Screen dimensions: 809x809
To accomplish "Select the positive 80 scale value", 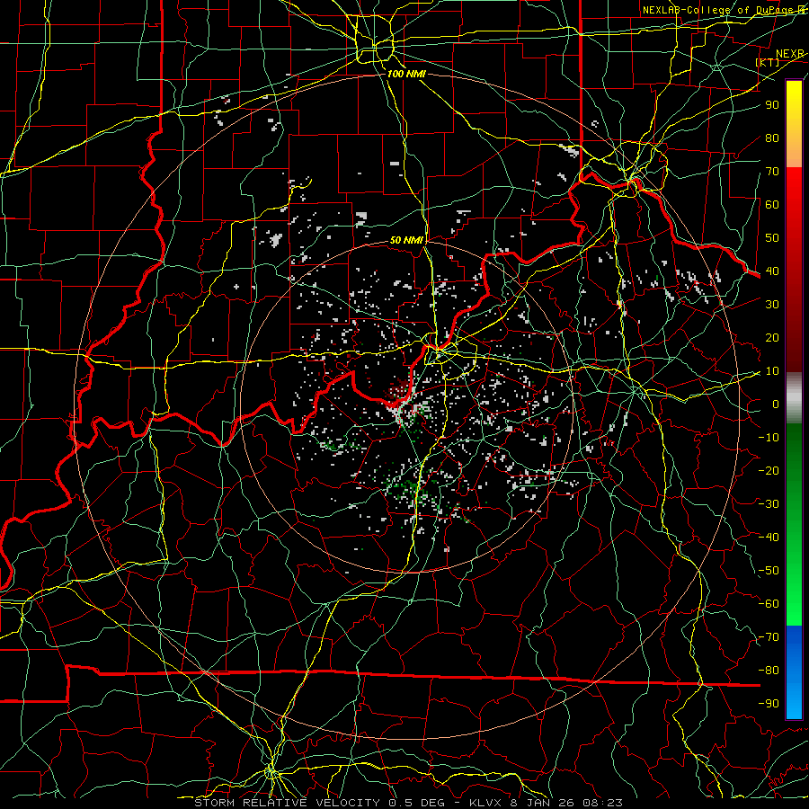I will pyautogui.click(x=772, y=138).
